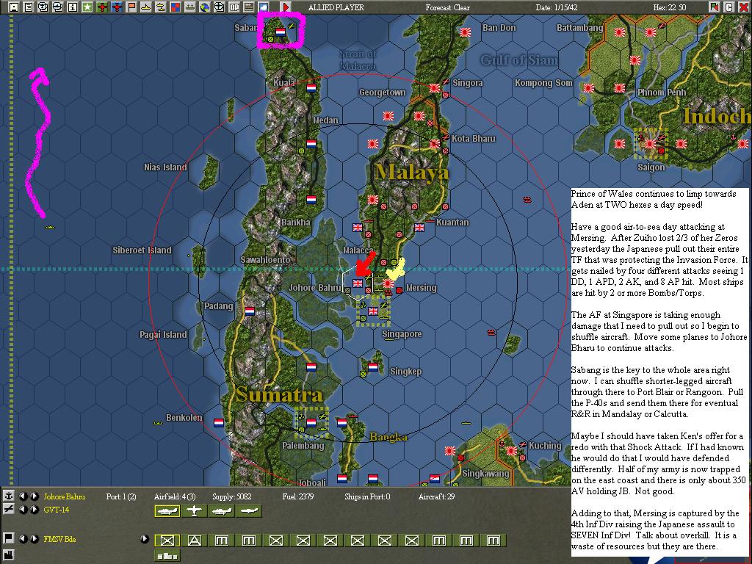This screenshot has width=752, height=564.
Task: Click the 'Phnom Penh' map label
Action: 662,92
